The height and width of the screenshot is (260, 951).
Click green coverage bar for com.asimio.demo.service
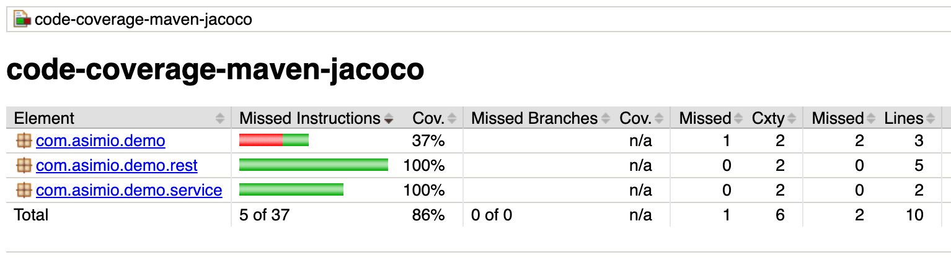click(291, 190)
